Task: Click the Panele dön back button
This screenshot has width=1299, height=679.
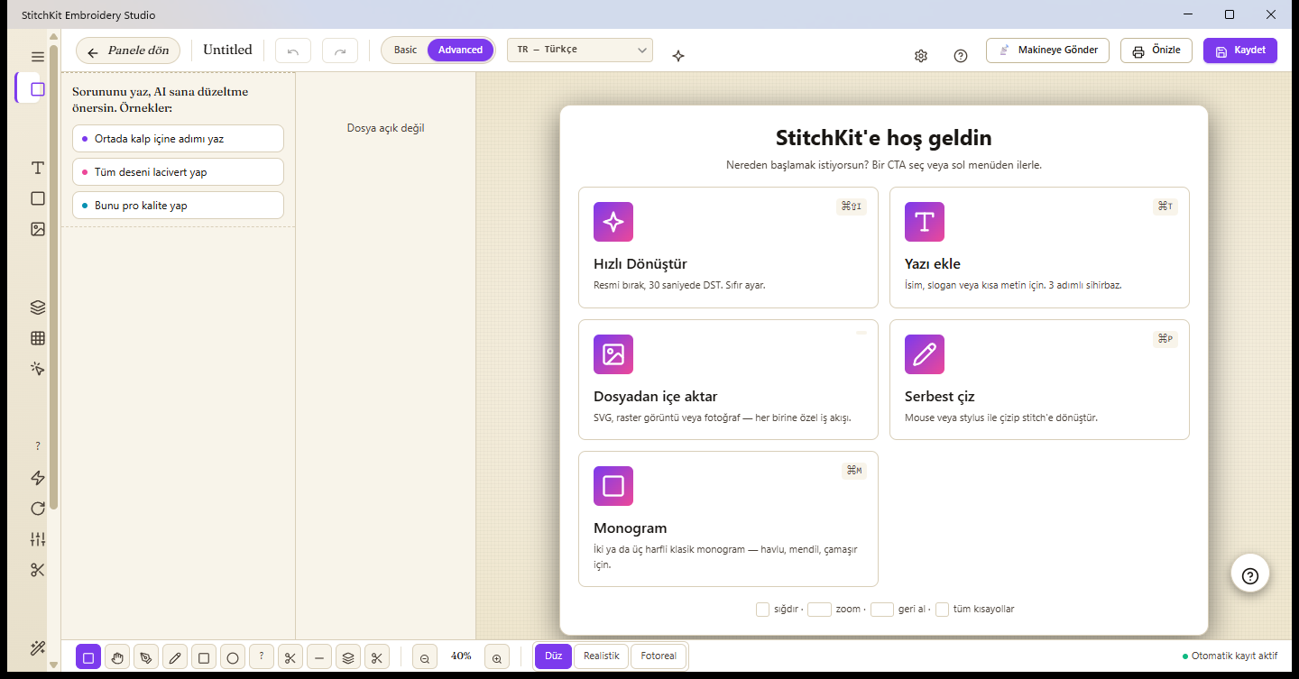Action: pos(128,50)
